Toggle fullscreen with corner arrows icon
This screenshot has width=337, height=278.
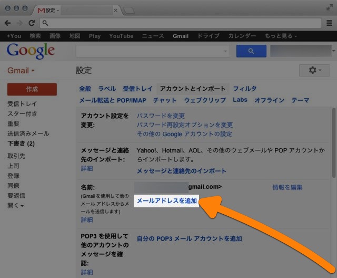(x=329, y=7)
